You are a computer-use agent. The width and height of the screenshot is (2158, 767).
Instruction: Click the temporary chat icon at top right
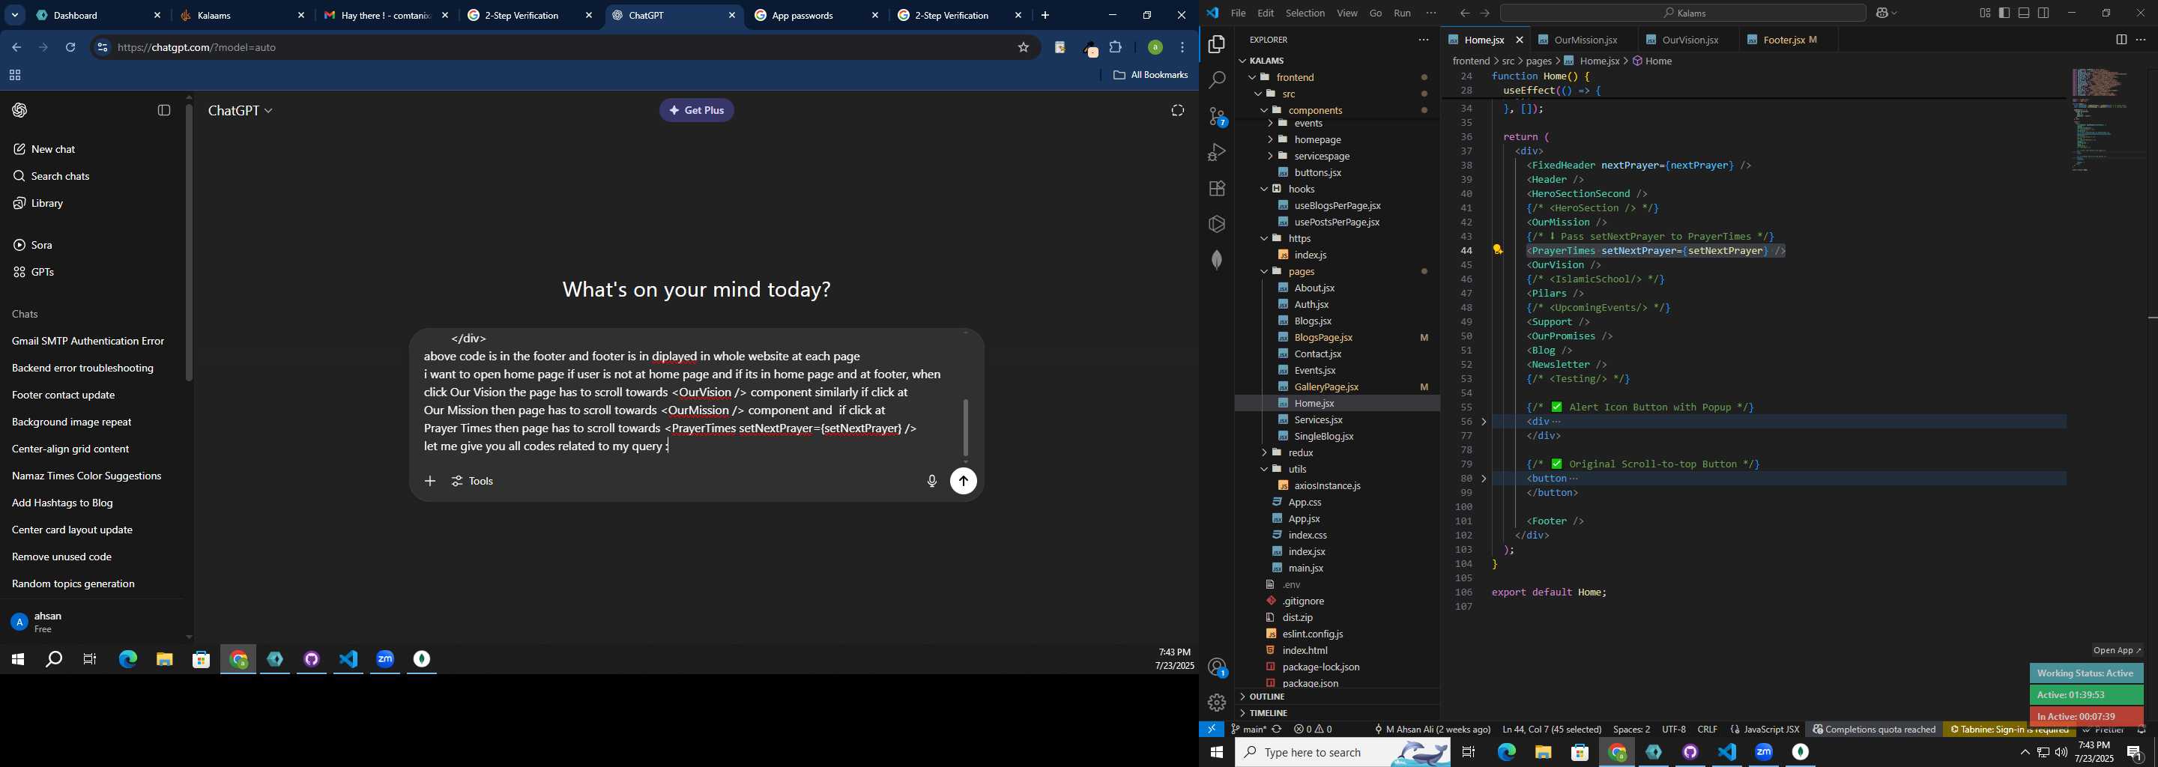(x=1177, y=111)
